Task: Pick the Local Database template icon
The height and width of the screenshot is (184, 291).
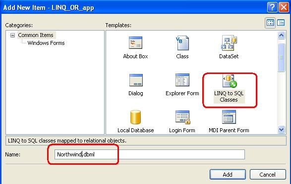Action: tap(135, 117)
